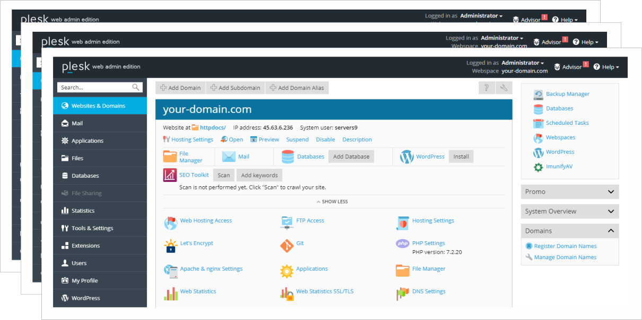This screenshot has height=320, width=642.
Task: Click Hosting Settings icon beside FTP Access
Action: click(x=403, y=223)
